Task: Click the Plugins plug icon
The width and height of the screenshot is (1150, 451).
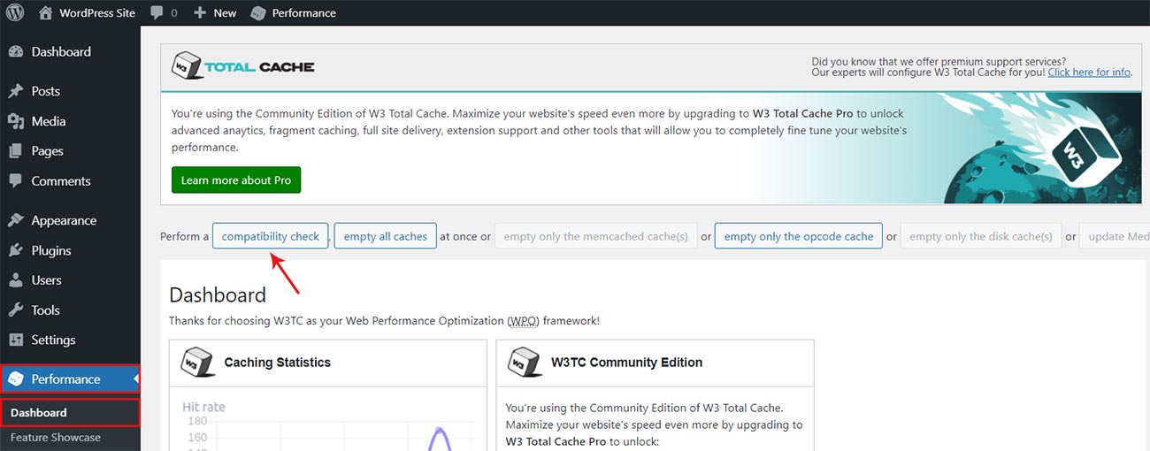Action: click(16, 250)
